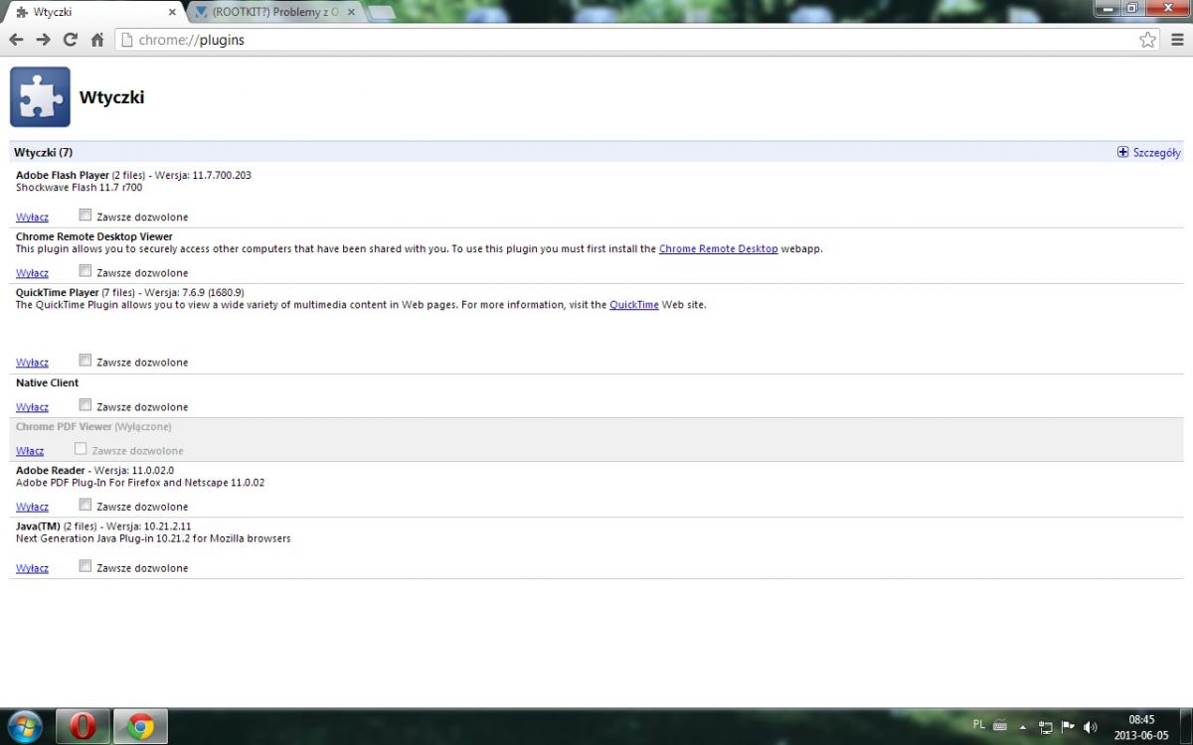Close the Wtyczki tab
Image resolution: width=1193 pixels, height=745 pixels.
click(172, 12)
